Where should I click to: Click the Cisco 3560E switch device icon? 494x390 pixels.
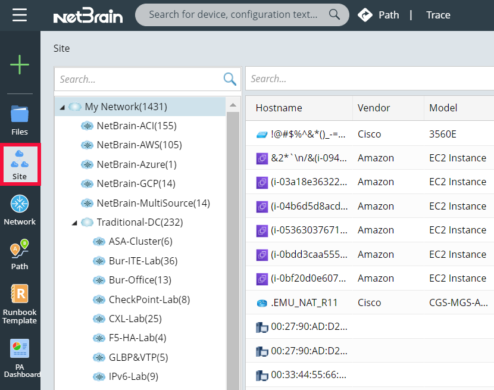[x=262, y=135]
